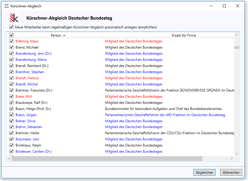Minimize the Kürschner-Abgleich window
The image size is (248, 181).
(x=211, y=6)
